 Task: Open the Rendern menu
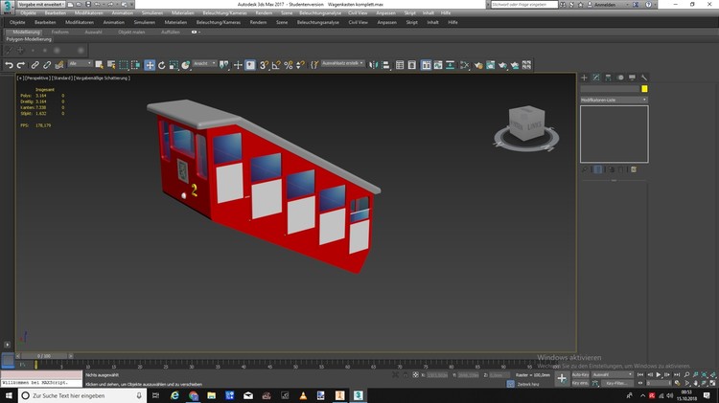click(258, 22)
